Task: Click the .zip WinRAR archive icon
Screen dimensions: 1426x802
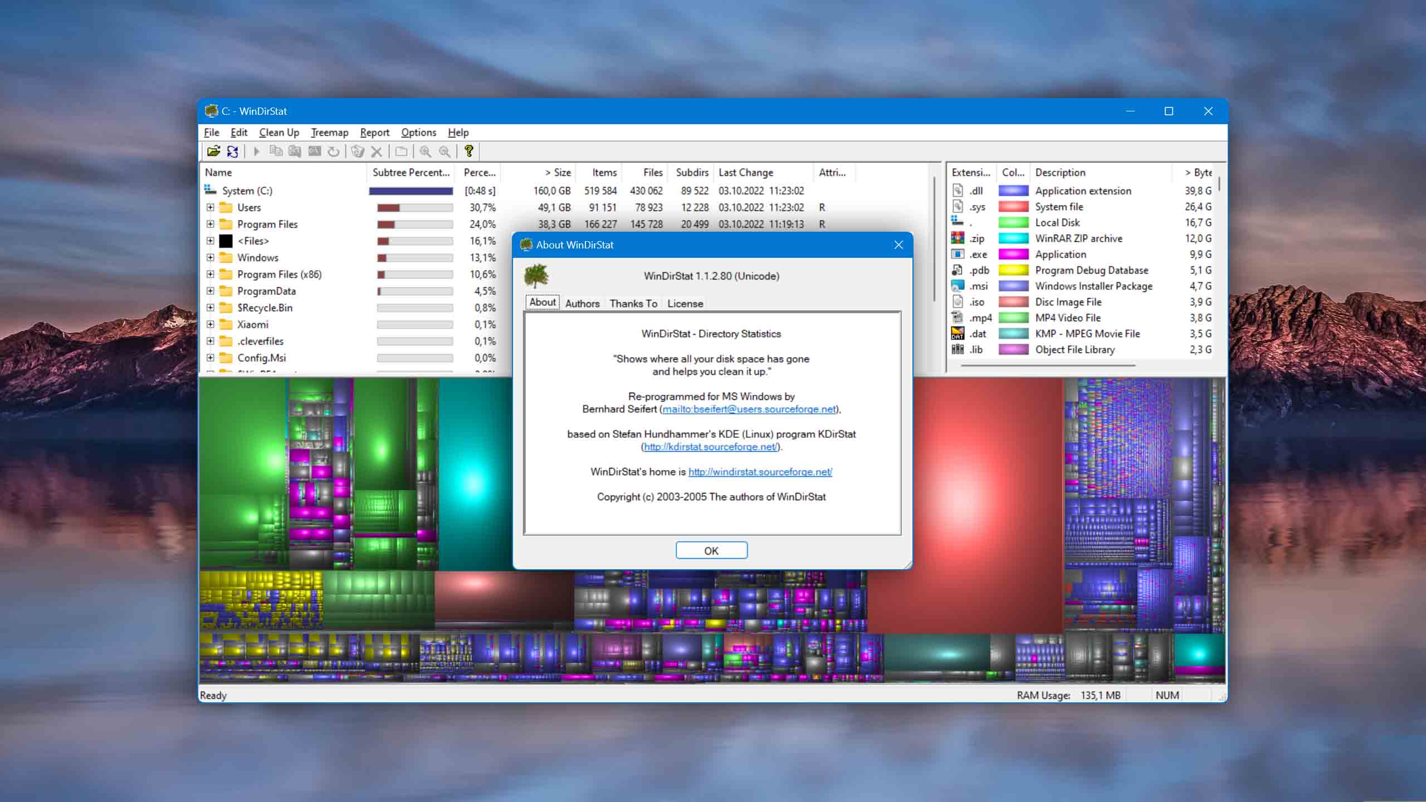Action: pyautogui.click(x=958, y=238)
